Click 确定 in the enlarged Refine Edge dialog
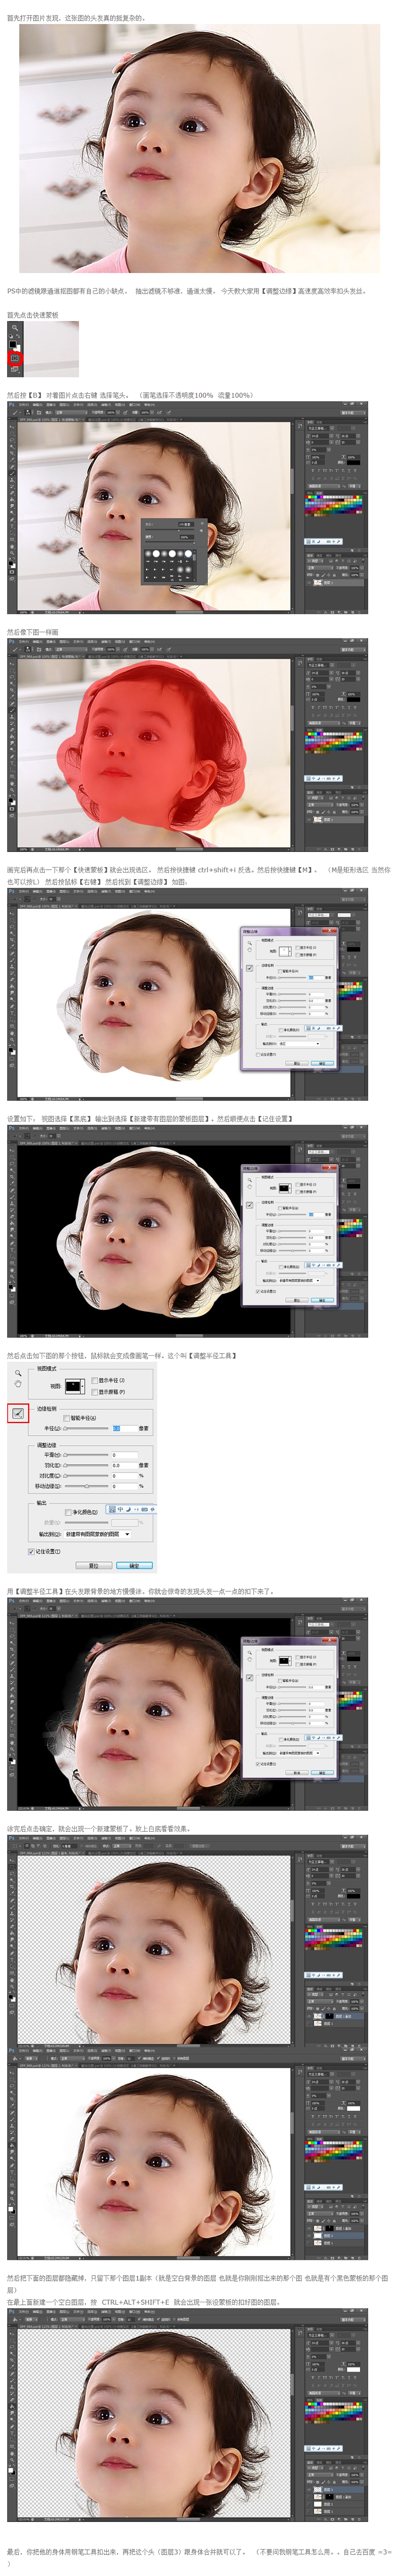The width and height of the screenshot is (395, 2576). (135, 1566)
